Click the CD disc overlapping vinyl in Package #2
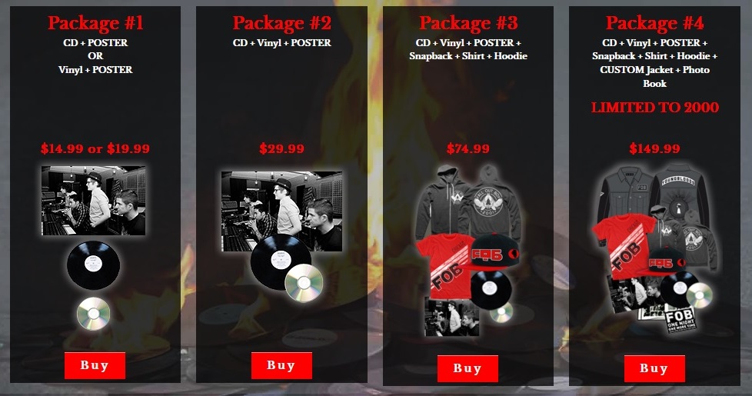Viewport: 752px width, 396px height. [304, 283]
